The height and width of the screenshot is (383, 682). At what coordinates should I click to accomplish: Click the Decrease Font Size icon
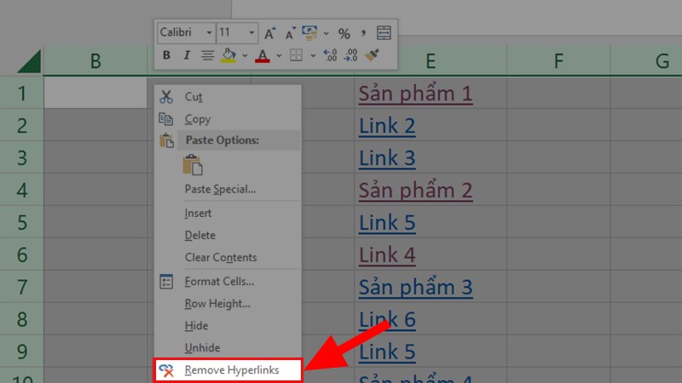290,33
